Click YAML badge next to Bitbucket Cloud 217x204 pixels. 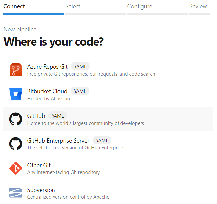pyautogui.click(x=80, y=91)
